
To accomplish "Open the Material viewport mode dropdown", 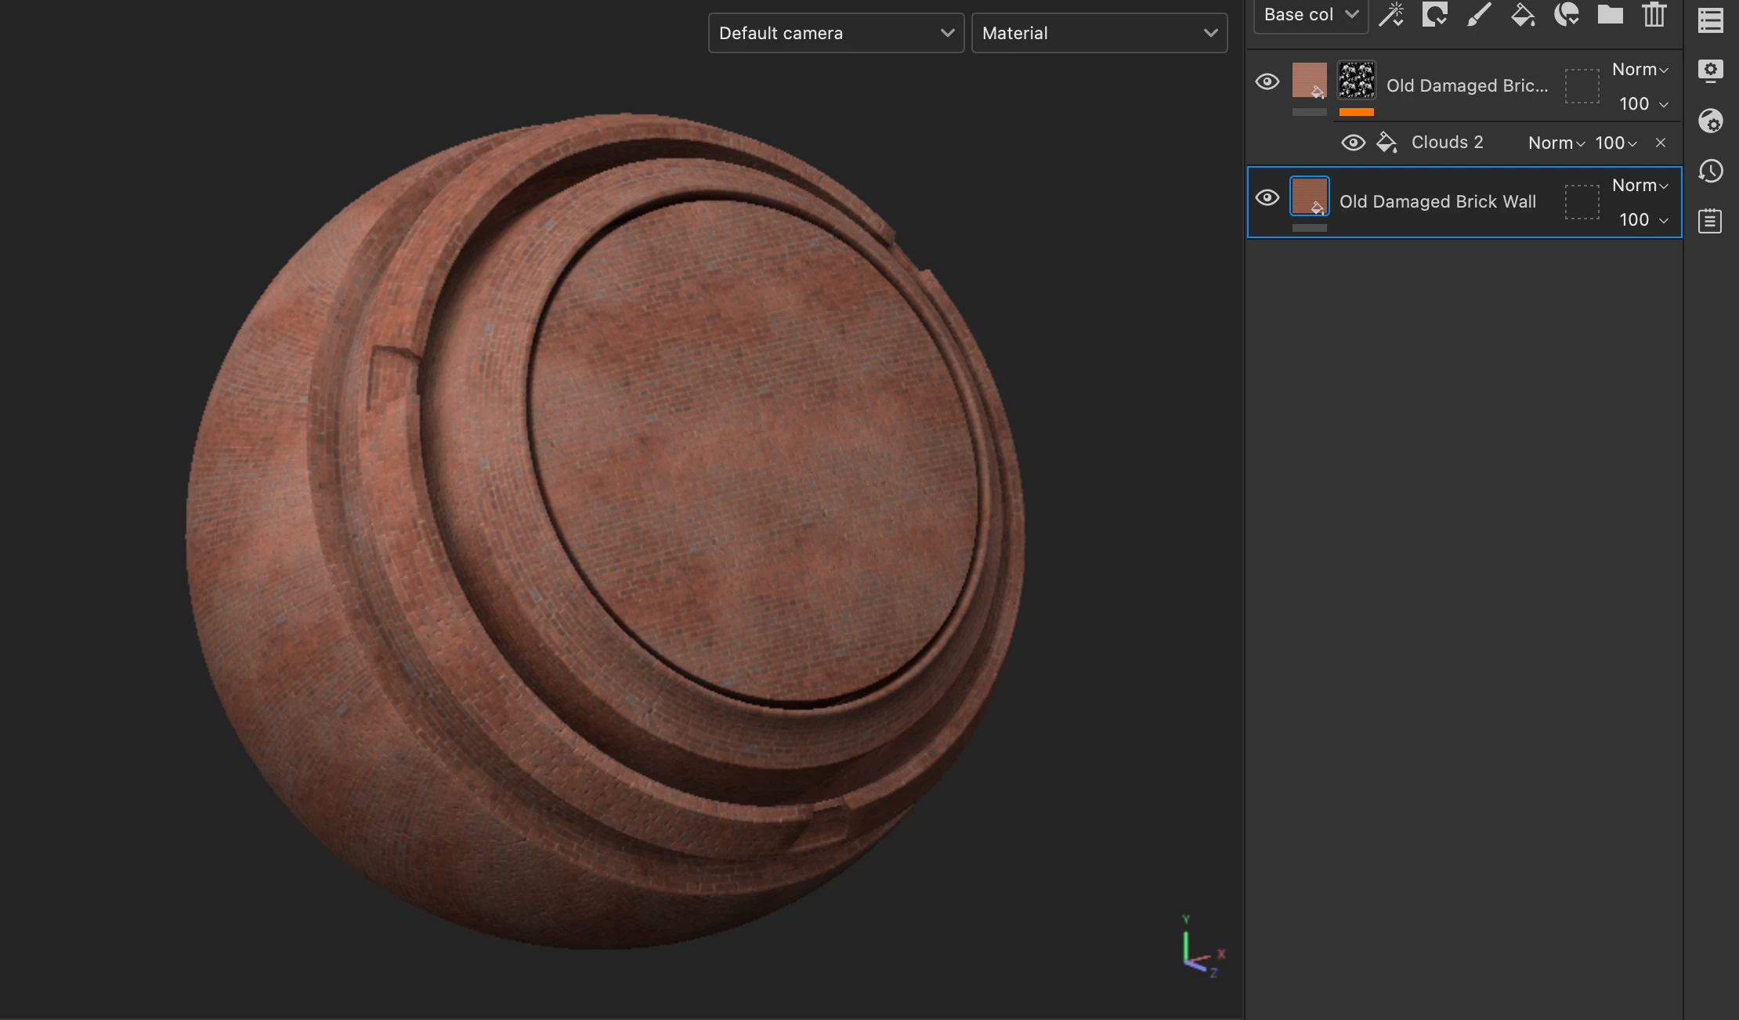I will tap(1098, 33).
